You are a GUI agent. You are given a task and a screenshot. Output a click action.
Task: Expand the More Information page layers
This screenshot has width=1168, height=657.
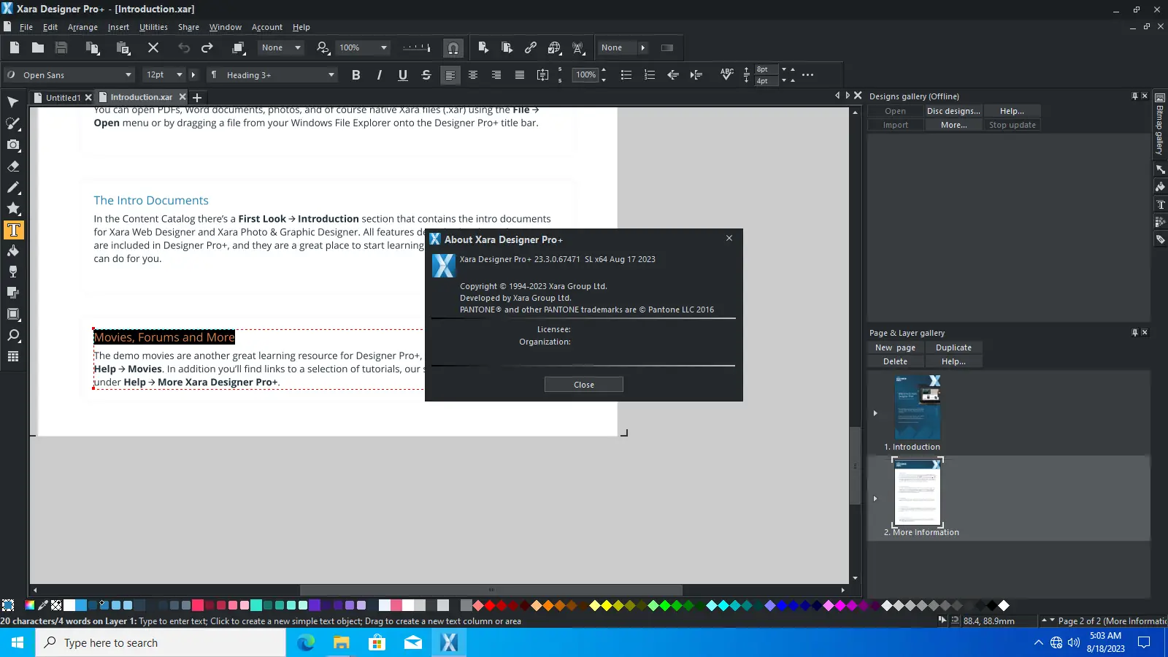click(x=875, y=499)
